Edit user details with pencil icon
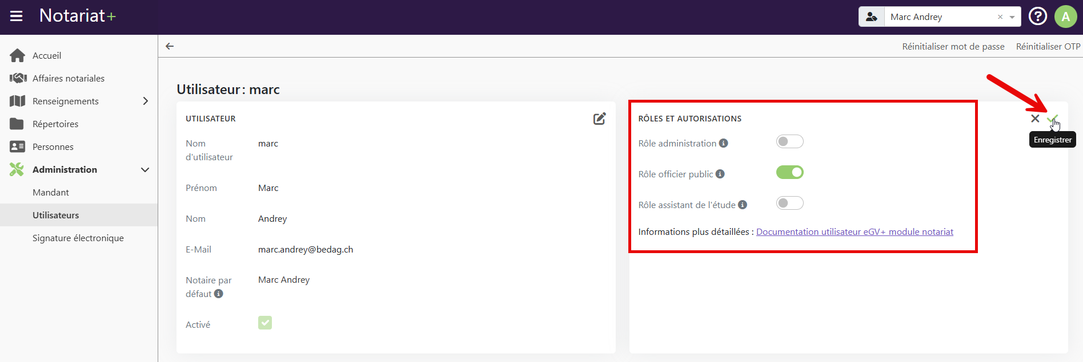The width and height of the screenshot is (1083, 362). pos(599,119)
